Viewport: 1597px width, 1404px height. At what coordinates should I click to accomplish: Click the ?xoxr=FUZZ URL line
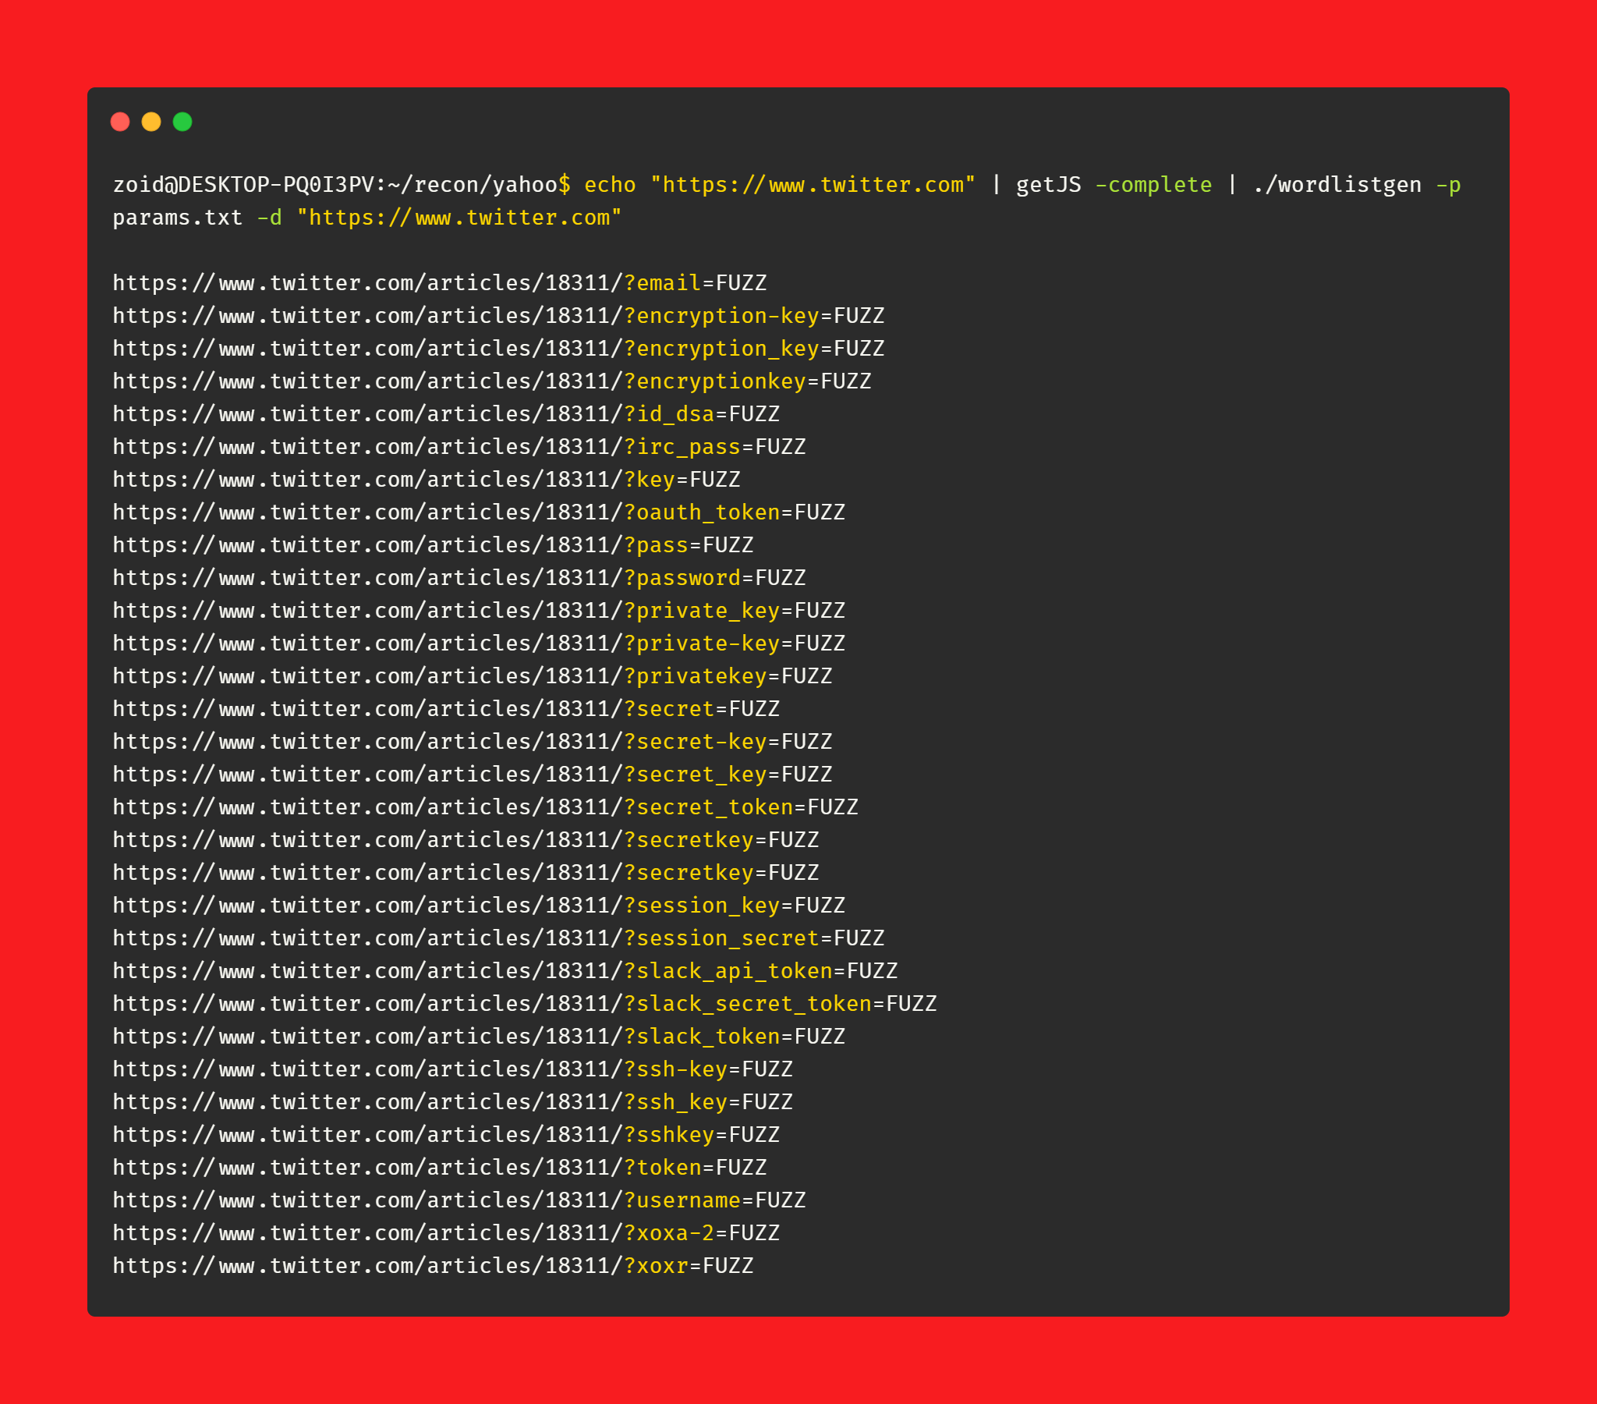433,1267
